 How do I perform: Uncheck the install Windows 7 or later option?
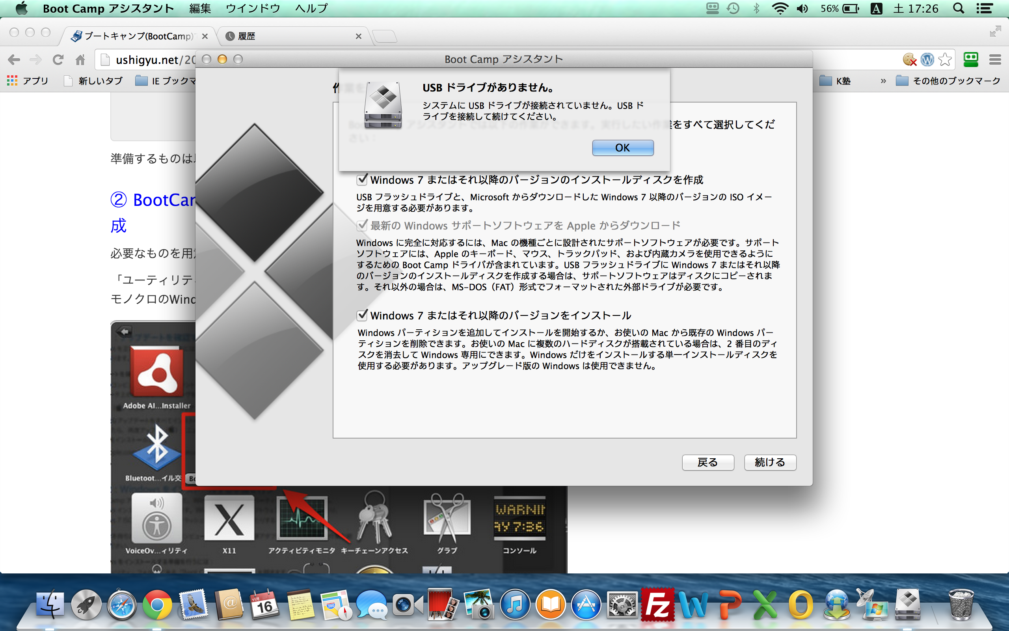pyautogui.click(x=362, y=315)
